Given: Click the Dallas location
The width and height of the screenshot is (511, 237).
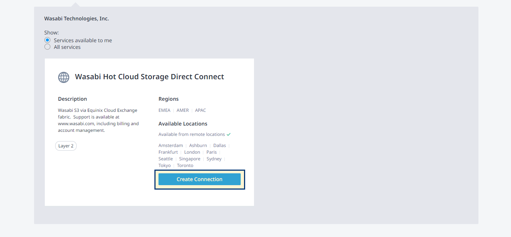Looking at the screenshot, I should (x=220, y=146).
